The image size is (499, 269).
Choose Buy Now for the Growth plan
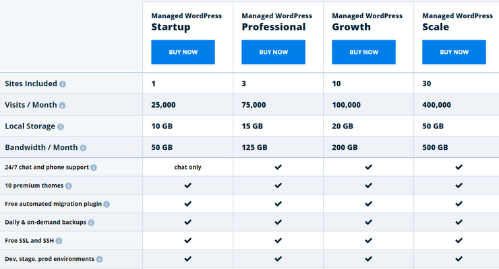(364, 52)
